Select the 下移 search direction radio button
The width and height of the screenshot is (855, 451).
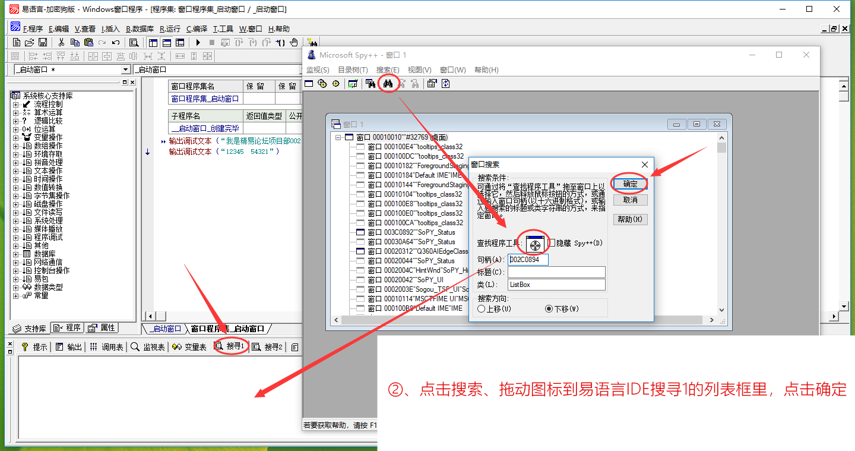click(x=549, y=309)
